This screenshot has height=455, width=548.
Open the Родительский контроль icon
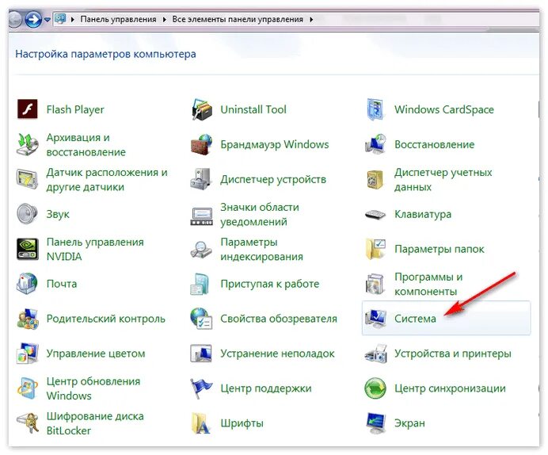[x=27, y=318]
